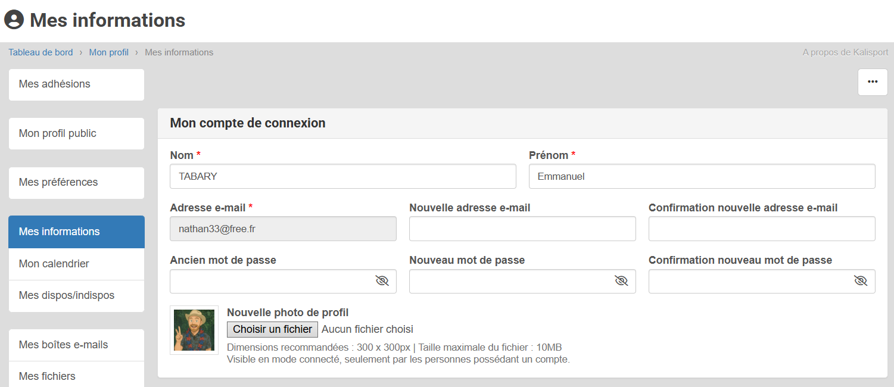Viewport: 894px width, 387px height.
Task: Click the current profile photo thumbnail
Action: 194,330
